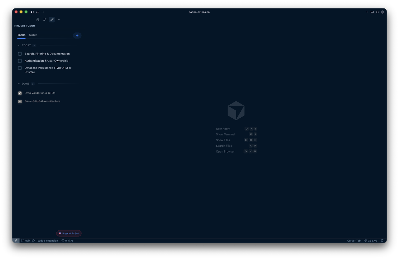The height and width of the screenshot is (259, 399).
Task: Add a new task with the plus button
Action: [x=77, y=35]
